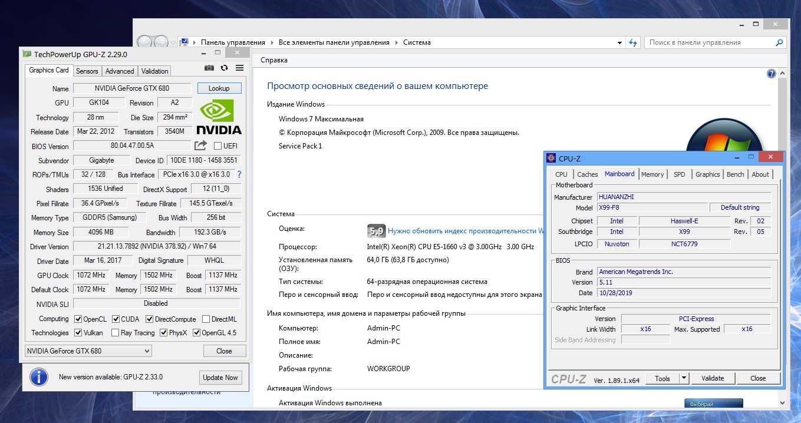
Task: Toggle the Vulkan checkbox
Action: (78, 333)
